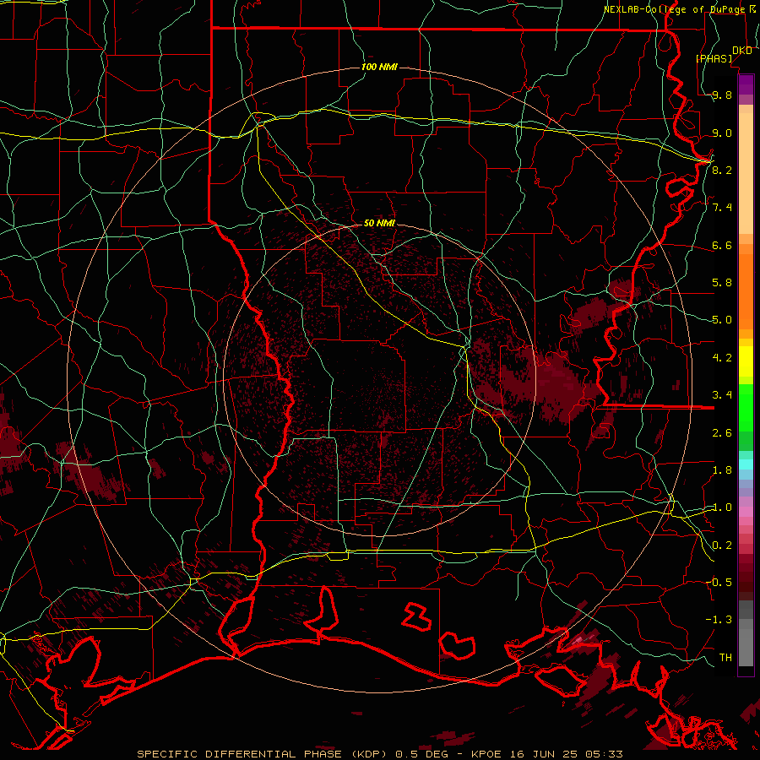The image size is (760, 760).
Task: Select the 5.8 value on the color scale
Action: 722,283
